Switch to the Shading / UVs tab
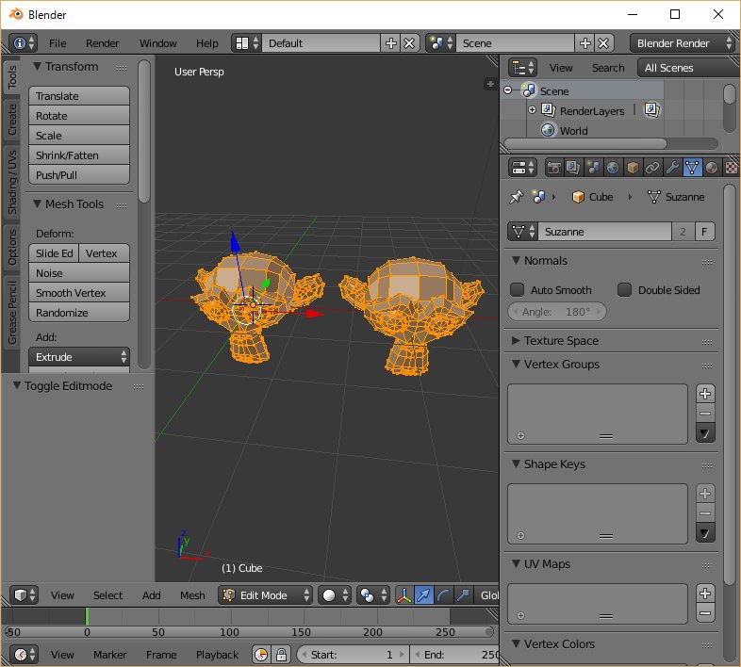Viewport: 741px width, 667px height. (x=11, y=182)
